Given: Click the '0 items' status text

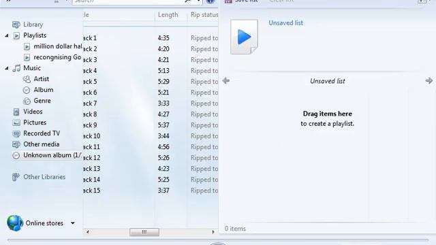Looking at the screenshot, I should 235,229.
